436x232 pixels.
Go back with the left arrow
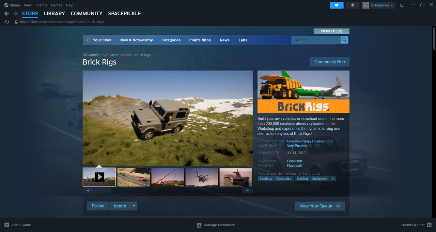[x=6, y=13]
